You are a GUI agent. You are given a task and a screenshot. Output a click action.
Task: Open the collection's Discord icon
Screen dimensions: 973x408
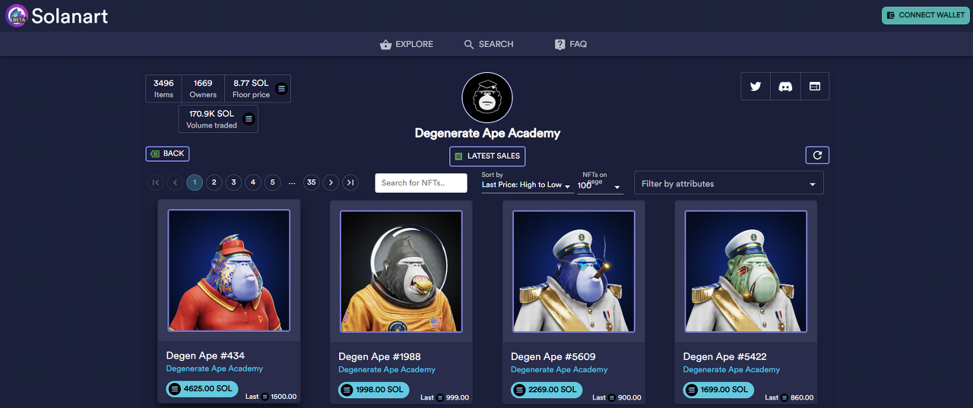(785, 87)
